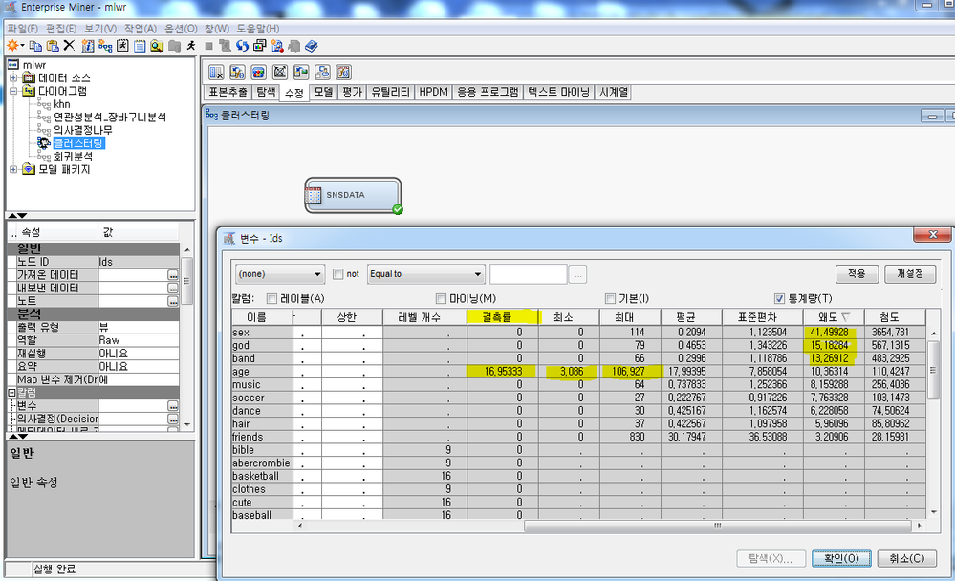The image size is (955, 581).
Task: Click ellipsis button for 내보낸 데이터
Action: pyautogui.click(x=173, y=288)
